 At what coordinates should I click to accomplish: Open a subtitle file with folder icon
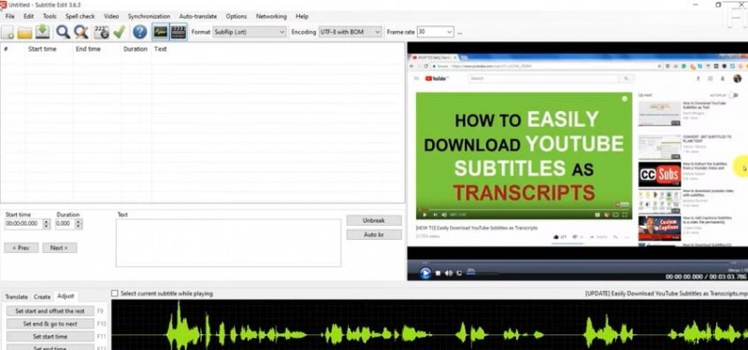[25, 33]
